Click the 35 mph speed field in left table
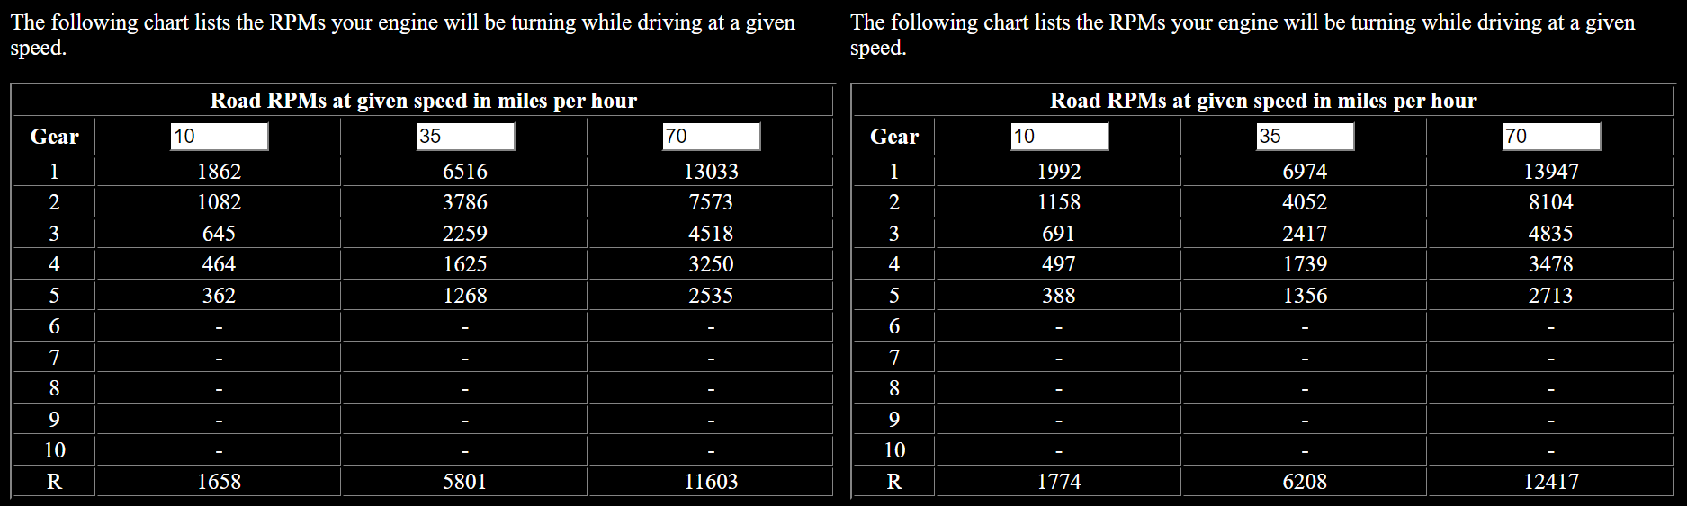This screenshot has width=1687, height=506. point(465,137)
